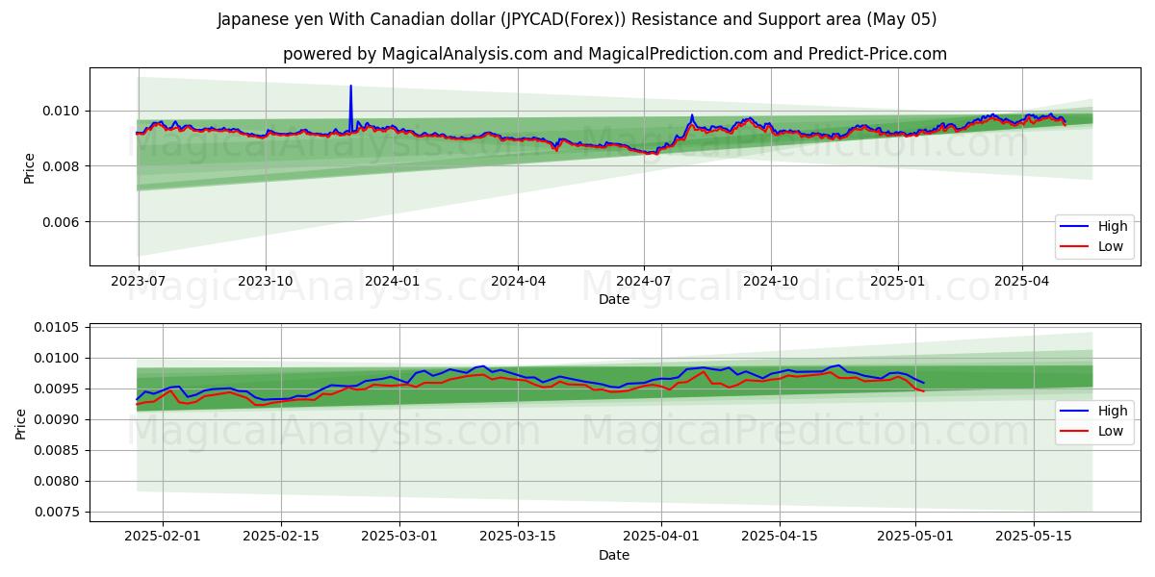This screenshot has height=577, width=1155.
Task: Click the 2025-04-15 tick label
Action: [x=781, y=537]
